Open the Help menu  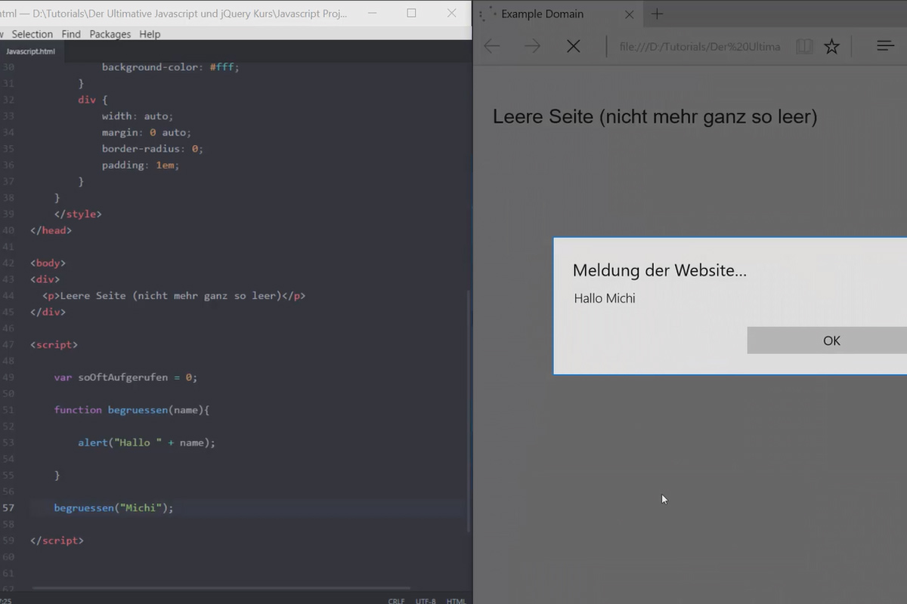[150, 34]
